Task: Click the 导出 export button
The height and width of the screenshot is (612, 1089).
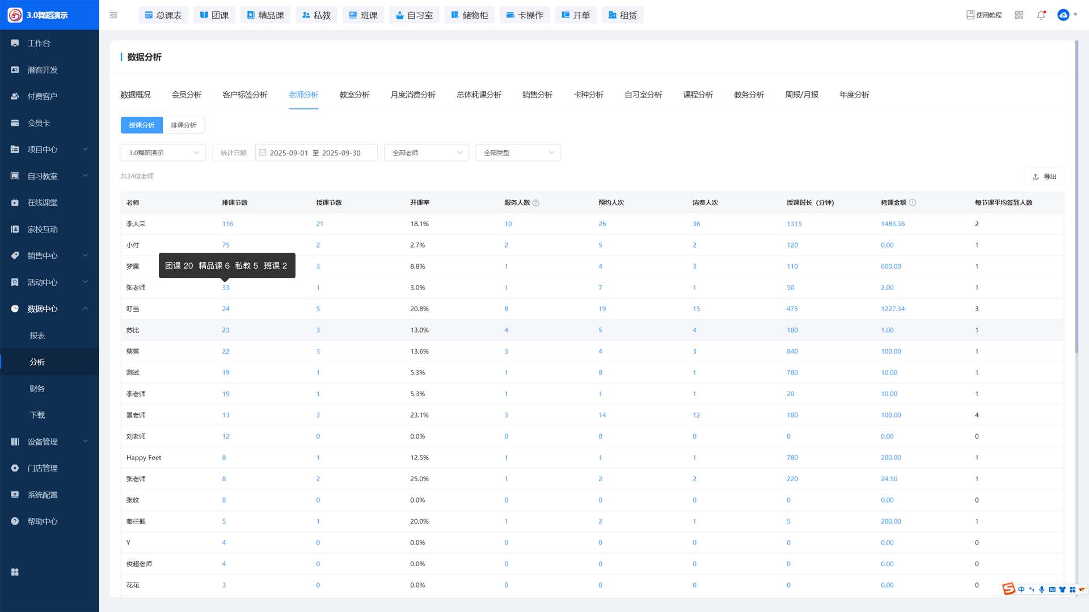Action: tap(1044, 176)
